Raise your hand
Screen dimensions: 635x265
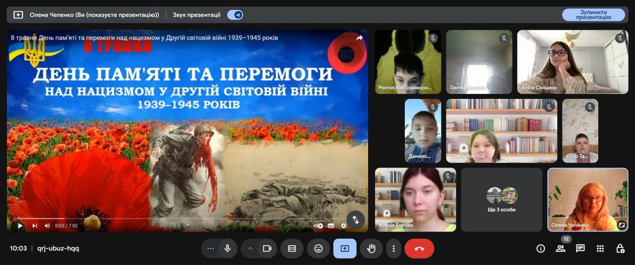pos(371,249)
